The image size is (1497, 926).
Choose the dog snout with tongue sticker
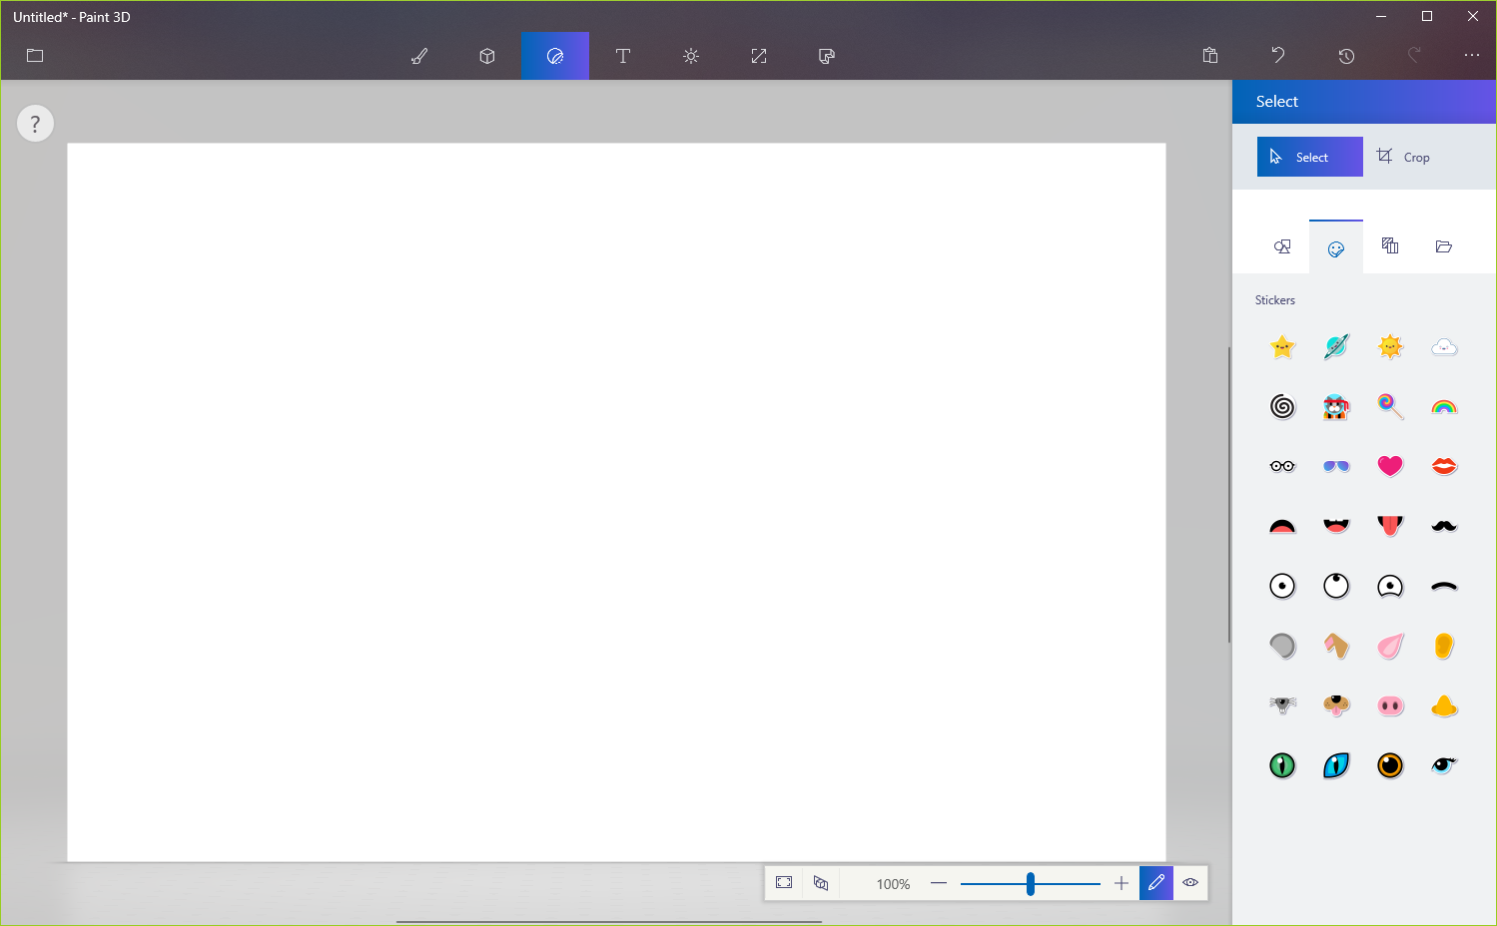point(1336,705)
